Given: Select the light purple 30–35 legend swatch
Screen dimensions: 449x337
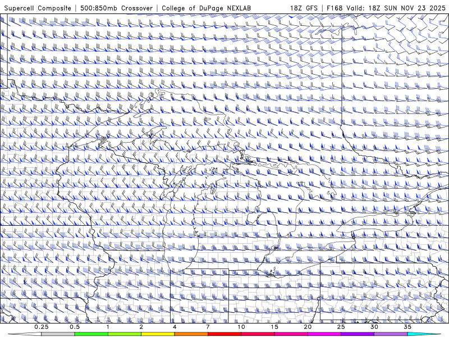Looking at the screenshot, I should [x=391, y=334].
